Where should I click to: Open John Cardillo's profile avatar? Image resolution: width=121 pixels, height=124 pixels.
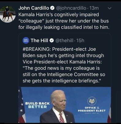(x=8, y=14)
